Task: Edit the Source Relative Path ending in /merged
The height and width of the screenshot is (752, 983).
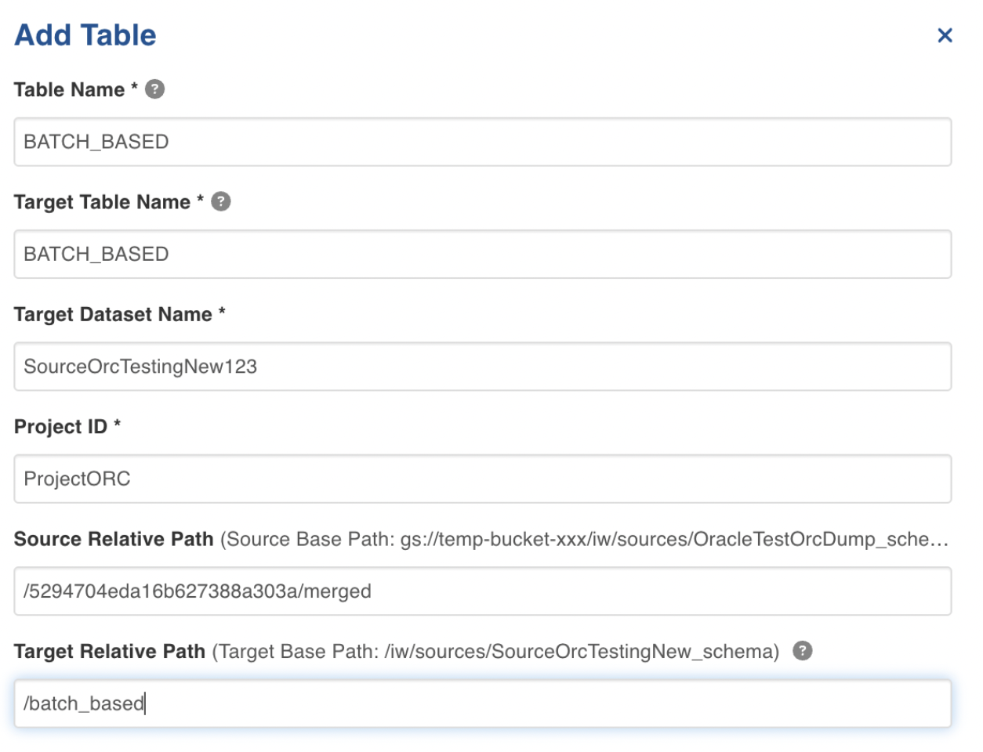Action: tap(483, 591)
